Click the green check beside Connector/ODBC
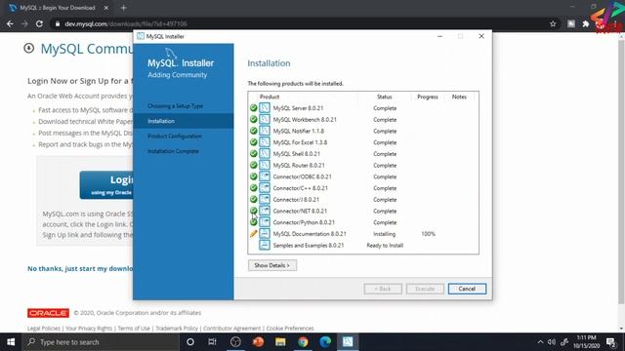Image resolution: width=625 pixels, height=351 pixels. (254, 176)
